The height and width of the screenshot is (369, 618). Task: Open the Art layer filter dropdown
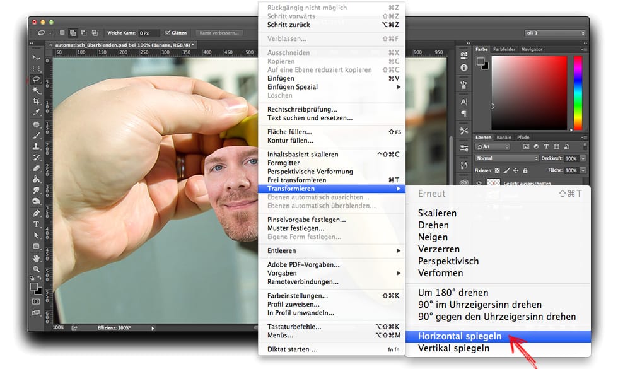(493, 146)
